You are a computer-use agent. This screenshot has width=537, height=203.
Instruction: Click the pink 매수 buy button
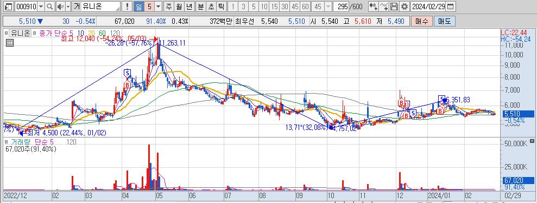(421, 22)
